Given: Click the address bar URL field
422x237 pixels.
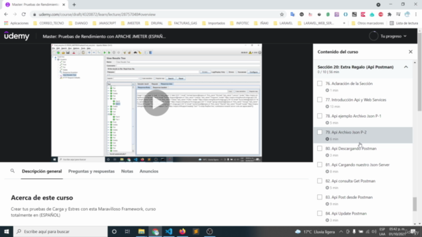Looking at the screenshot, I should 156,14.
